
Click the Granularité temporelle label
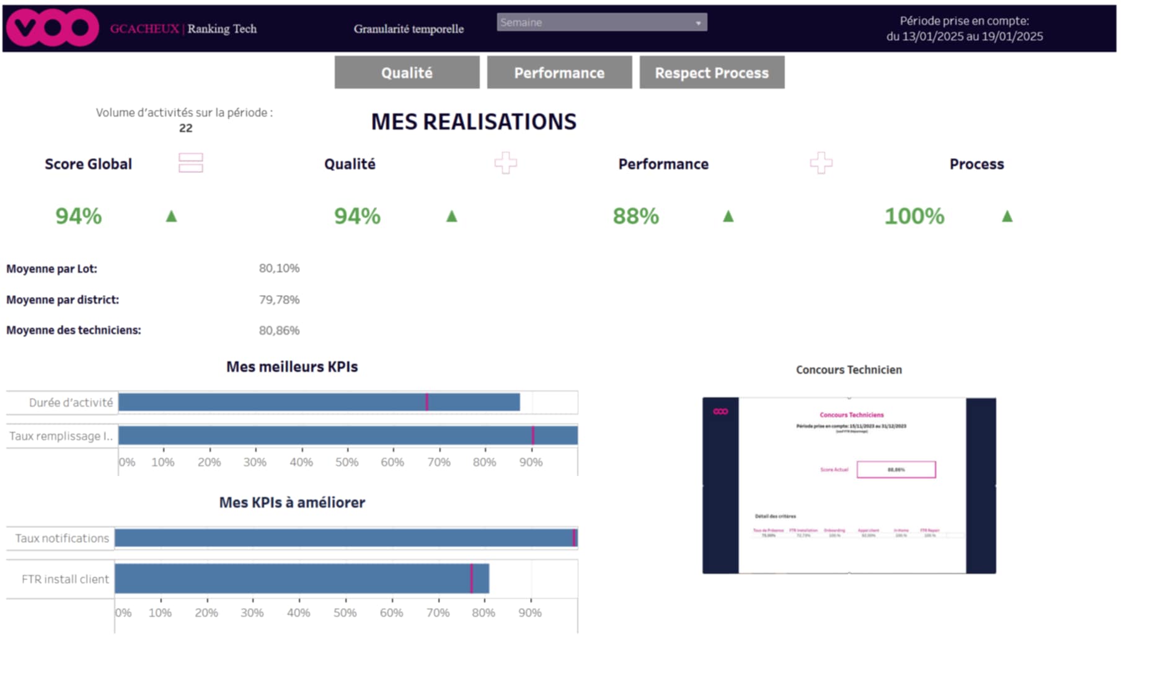409,29
